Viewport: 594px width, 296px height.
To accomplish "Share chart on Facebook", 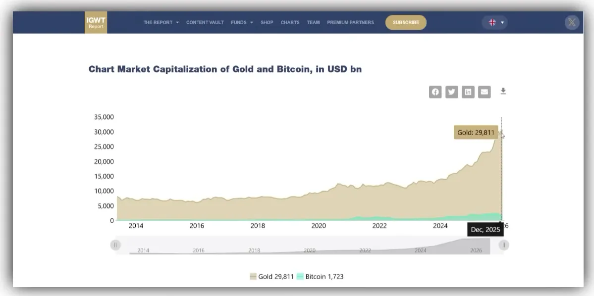I will click(x=435, y=92).
